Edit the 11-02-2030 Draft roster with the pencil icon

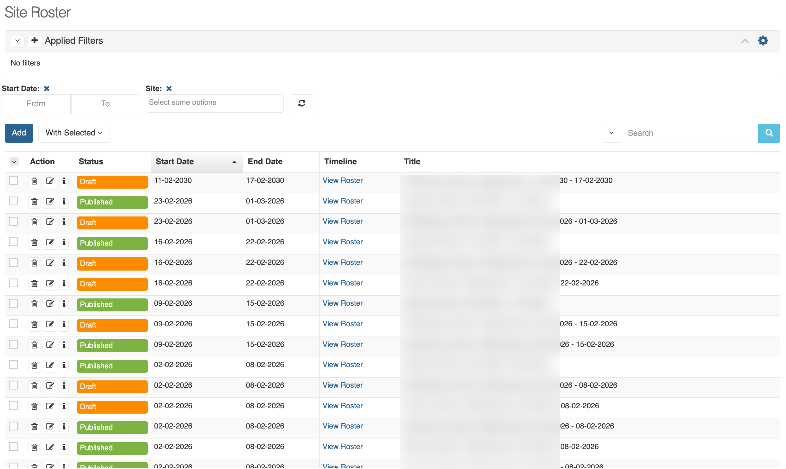50,181
